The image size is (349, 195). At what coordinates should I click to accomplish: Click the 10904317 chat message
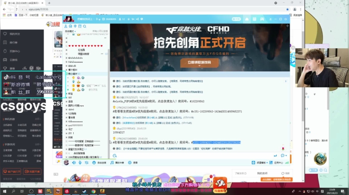tap(119, 133)
